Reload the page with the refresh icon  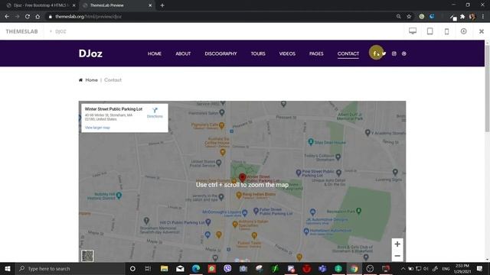point(28,17)
